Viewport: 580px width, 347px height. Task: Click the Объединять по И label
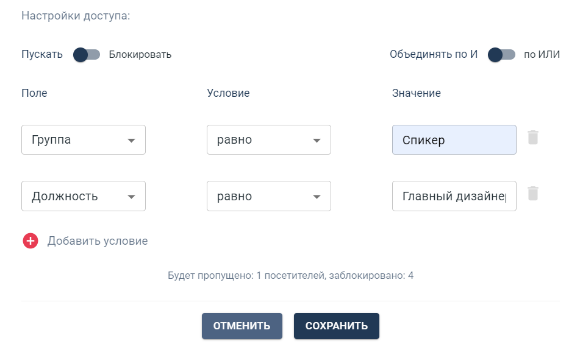[433, 55]
